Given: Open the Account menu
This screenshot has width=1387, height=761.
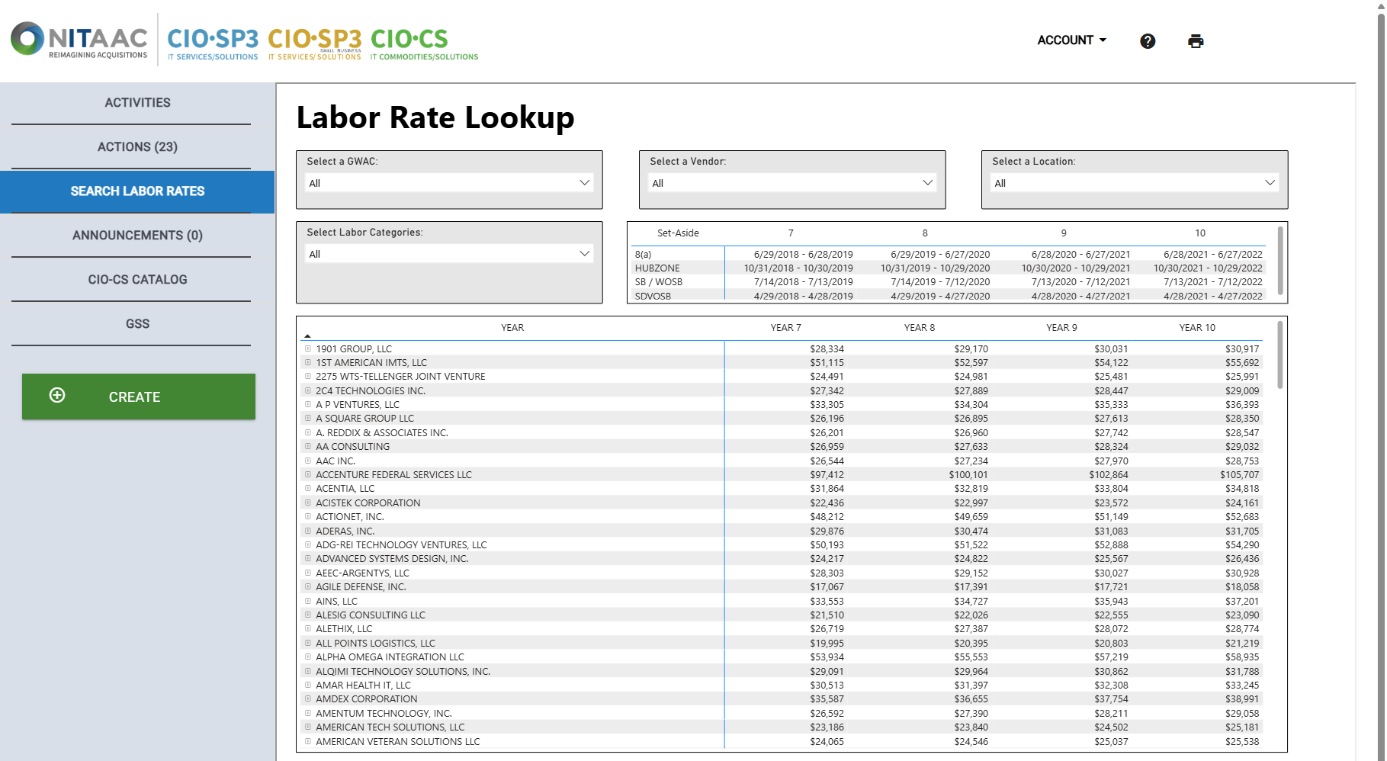Looking at the screenshot, I should 1071,40.
